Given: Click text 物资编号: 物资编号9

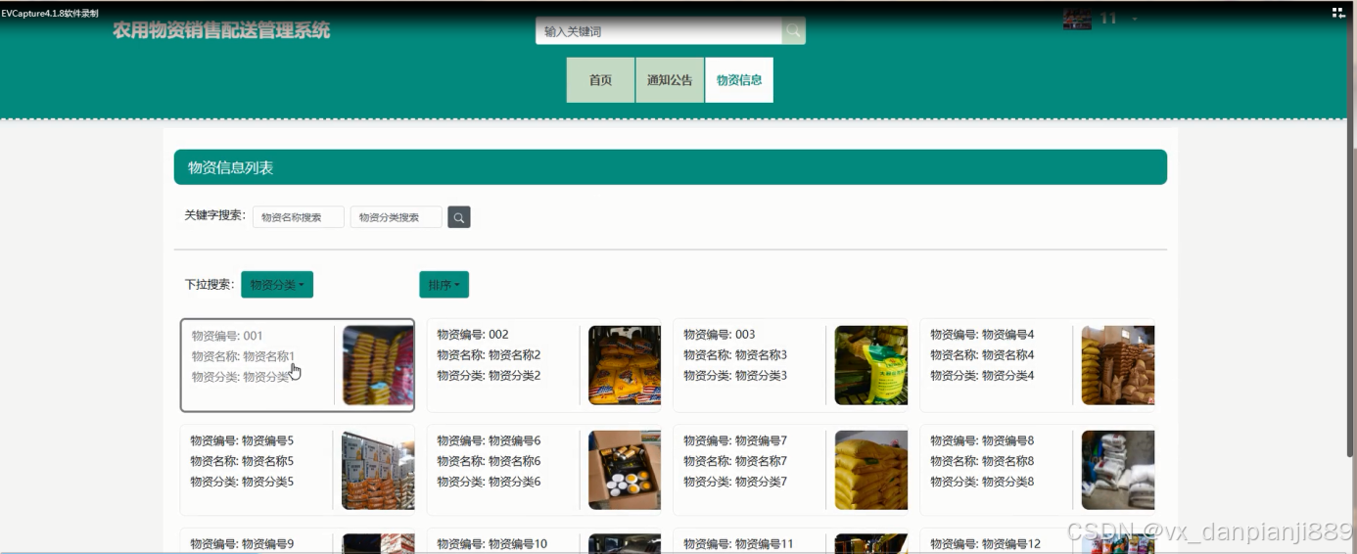Looking at the screenshot, I should 242,544.
